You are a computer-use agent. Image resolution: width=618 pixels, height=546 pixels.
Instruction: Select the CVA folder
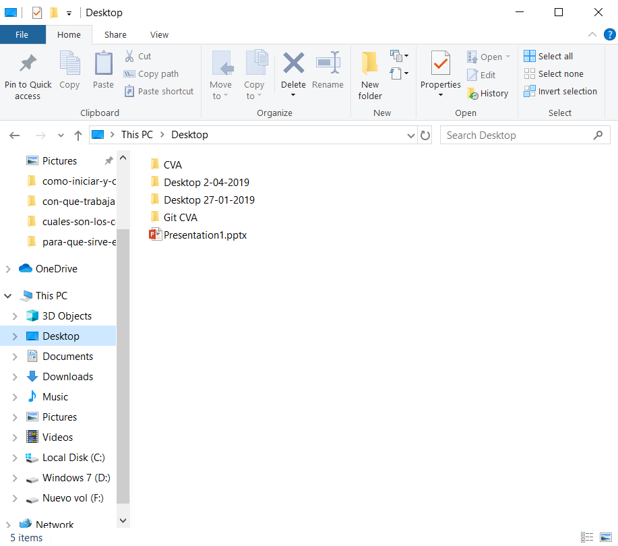(x=166, y=164)
